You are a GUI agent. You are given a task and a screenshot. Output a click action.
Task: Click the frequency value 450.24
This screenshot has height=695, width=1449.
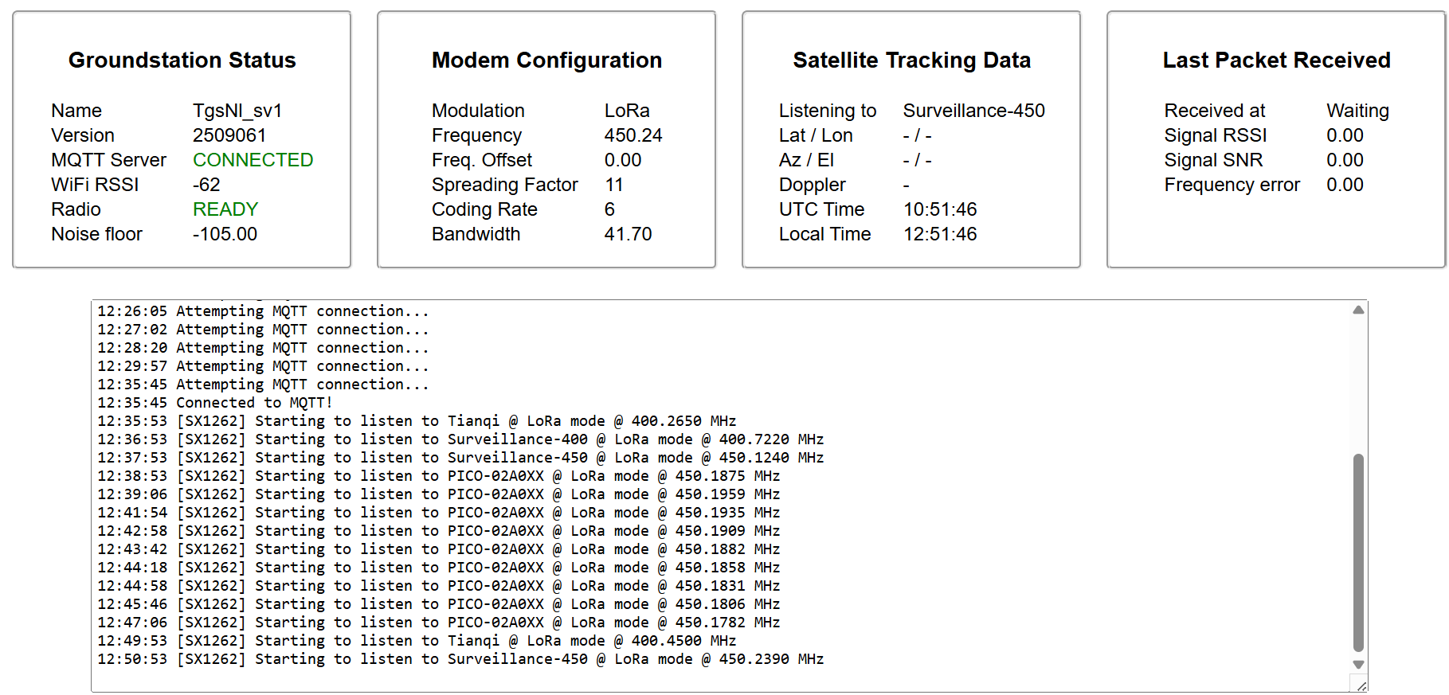(632, 135)
